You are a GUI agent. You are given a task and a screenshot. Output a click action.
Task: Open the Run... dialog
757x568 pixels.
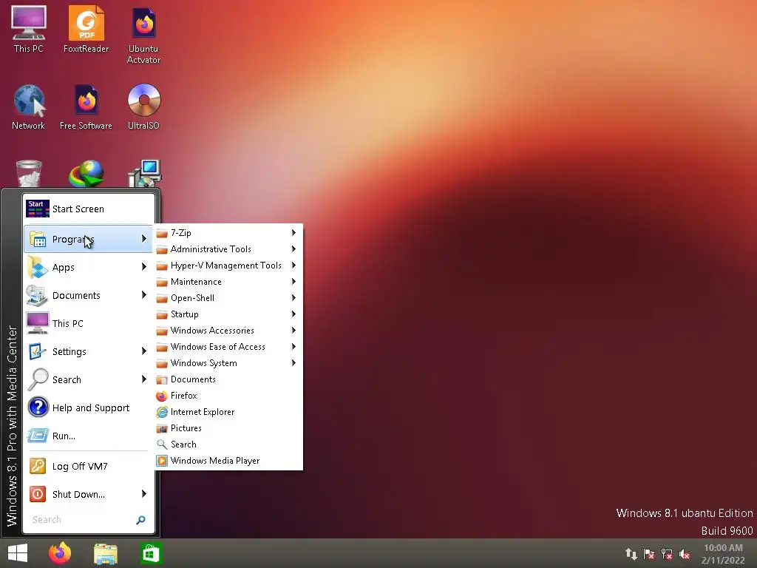point(89,436)
